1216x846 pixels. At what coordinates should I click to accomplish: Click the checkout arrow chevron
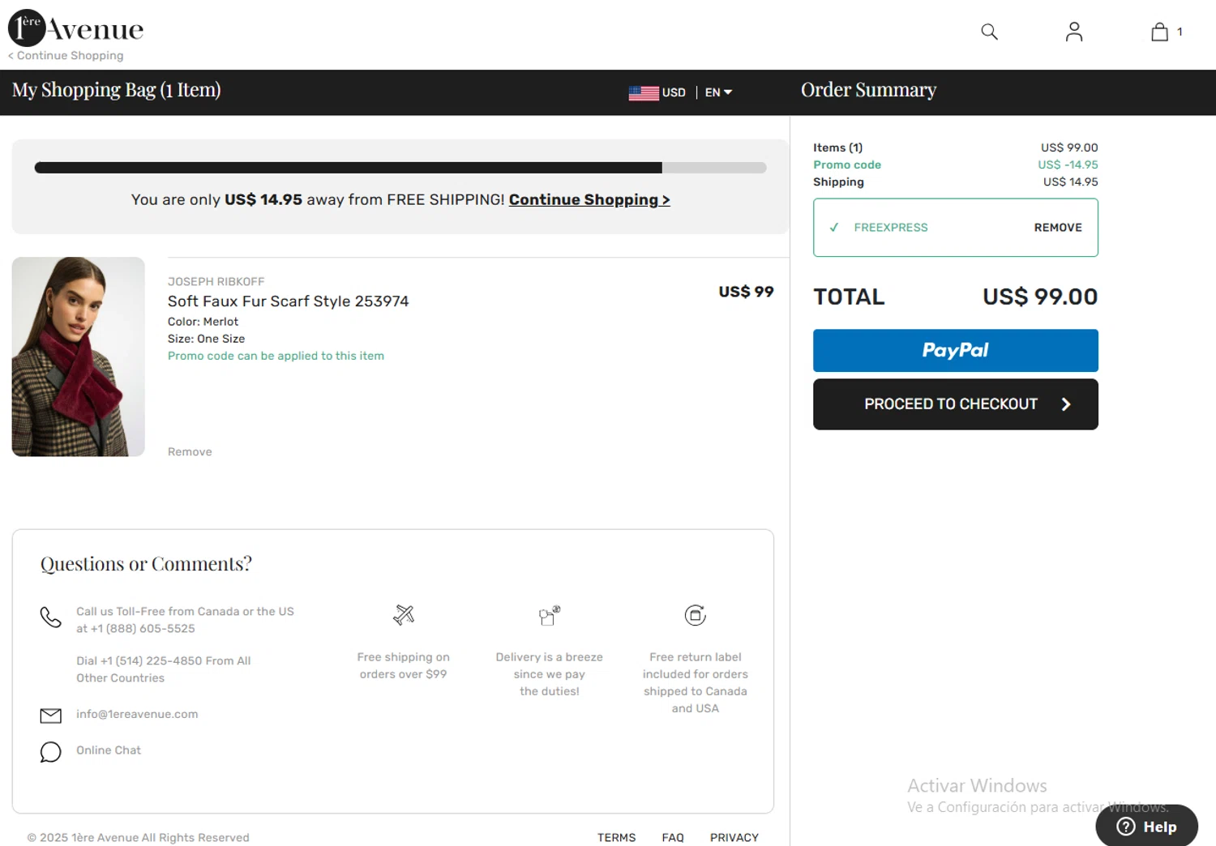pos(1066,404)
